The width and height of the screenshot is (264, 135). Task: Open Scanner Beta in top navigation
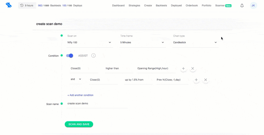223,6
